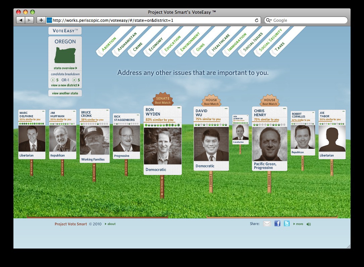
Task: Minimize Bruce Cronk's candidate card
Action: click(107, 110)
